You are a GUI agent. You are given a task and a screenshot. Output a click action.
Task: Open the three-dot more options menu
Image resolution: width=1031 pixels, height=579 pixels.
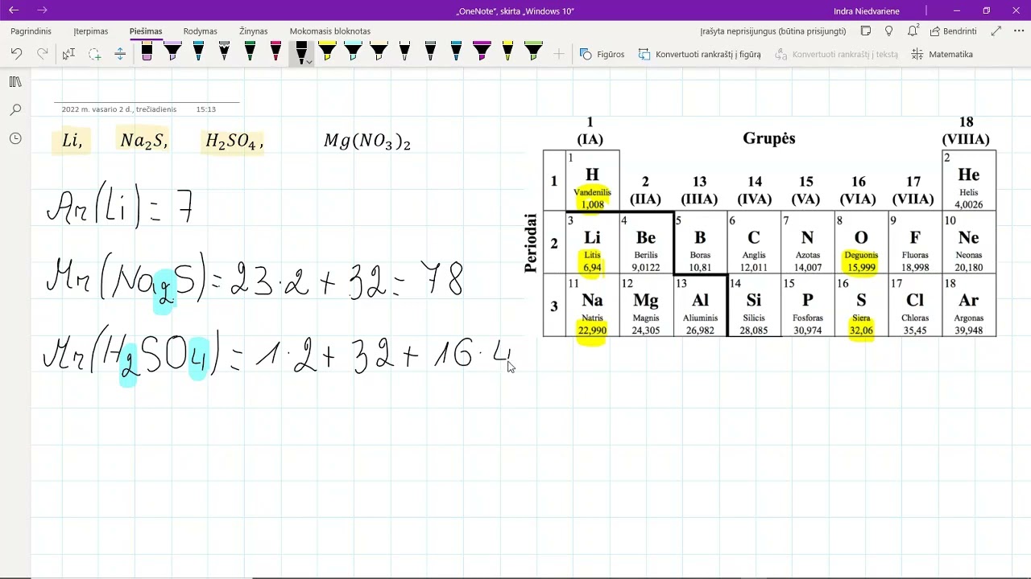tap(1018, 31)
